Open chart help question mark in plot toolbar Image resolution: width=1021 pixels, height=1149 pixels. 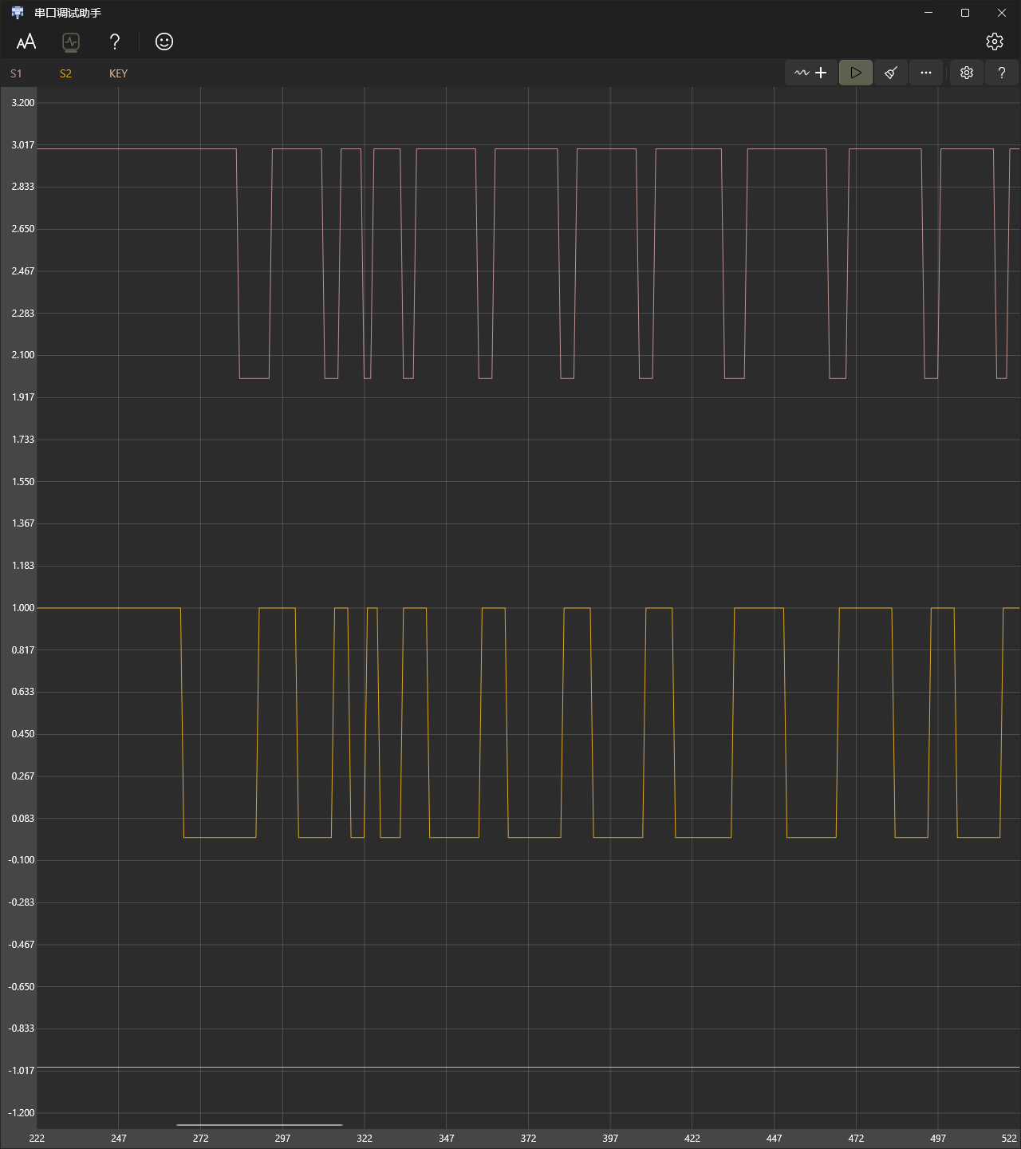point(1002,73)
